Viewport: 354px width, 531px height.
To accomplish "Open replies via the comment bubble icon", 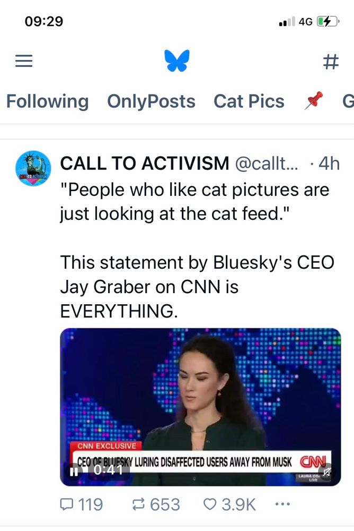I will click(x=65, y=504).
